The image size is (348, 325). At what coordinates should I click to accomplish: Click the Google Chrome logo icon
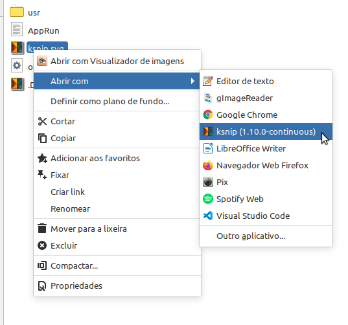pyautogui.click(x=208, y=115)
